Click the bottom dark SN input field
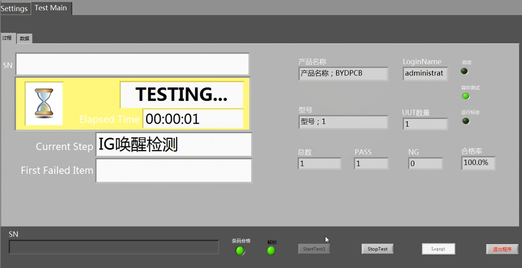 [114, 247]
